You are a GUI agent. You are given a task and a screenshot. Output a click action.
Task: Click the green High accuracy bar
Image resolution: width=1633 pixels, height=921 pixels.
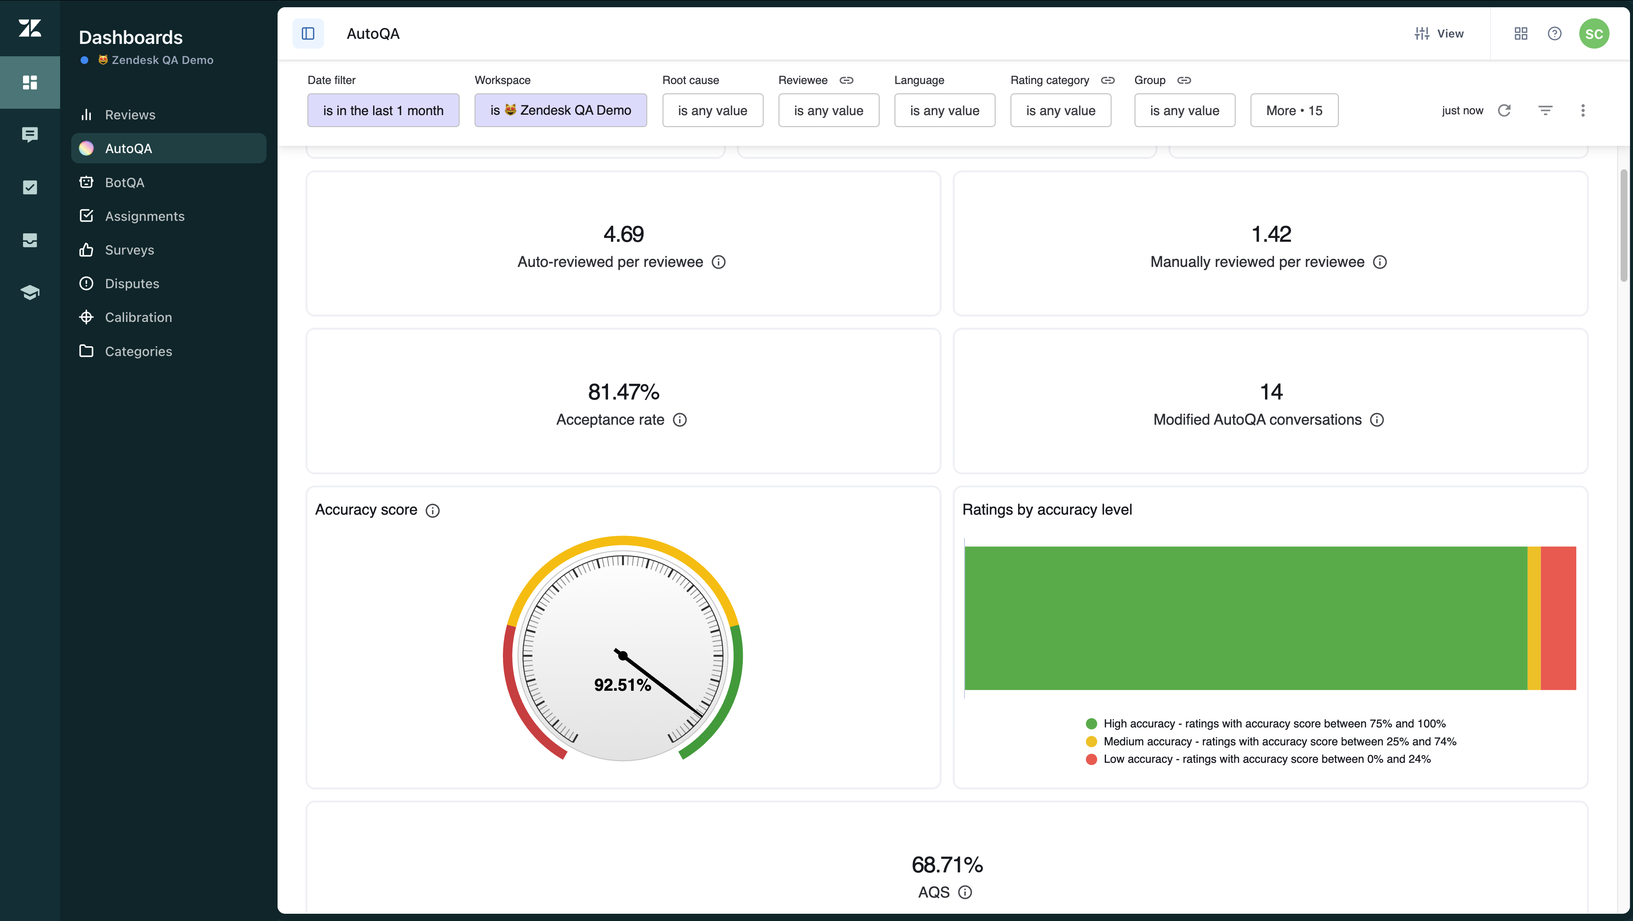[x=1245, y=618]
